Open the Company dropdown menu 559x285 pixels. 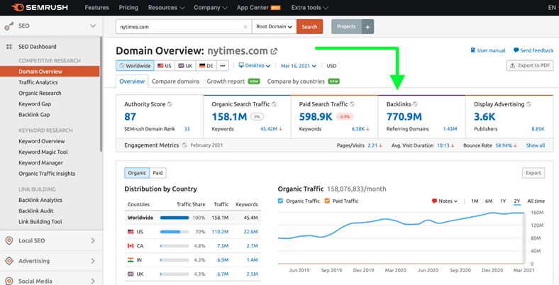[x=211, y=8]
